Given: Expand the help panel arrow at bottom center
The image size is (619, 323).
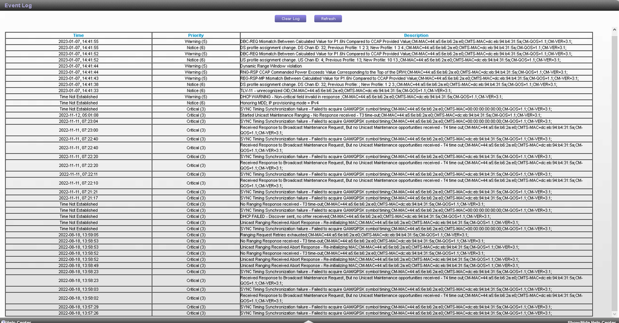Looking at the screenshot, I should point(309,321).
